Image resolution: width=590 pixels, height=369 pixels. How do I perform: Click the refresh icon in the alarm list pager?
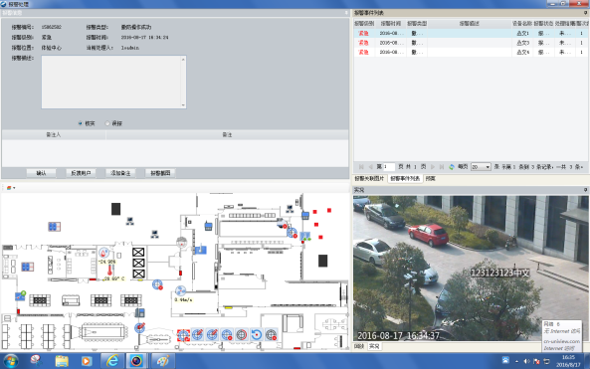(452, 167)
